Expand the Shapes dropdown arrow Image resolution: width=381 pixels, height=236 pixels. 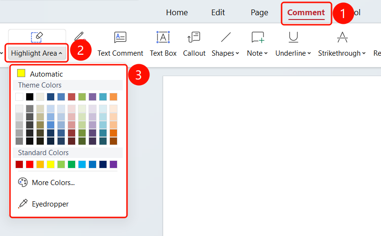[x=237, y=53]
